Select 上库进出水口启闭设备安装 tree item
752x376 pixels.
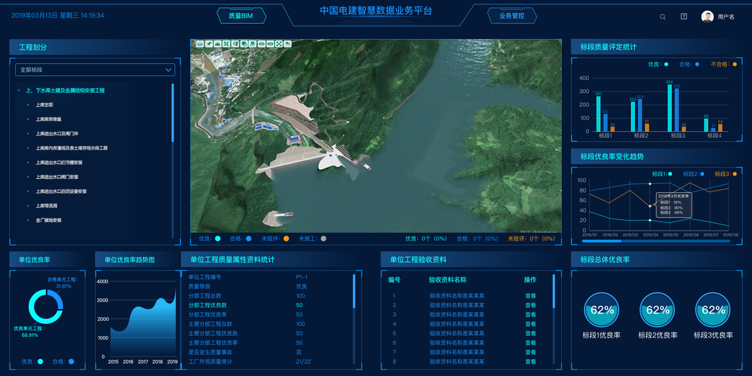(61, 192)
